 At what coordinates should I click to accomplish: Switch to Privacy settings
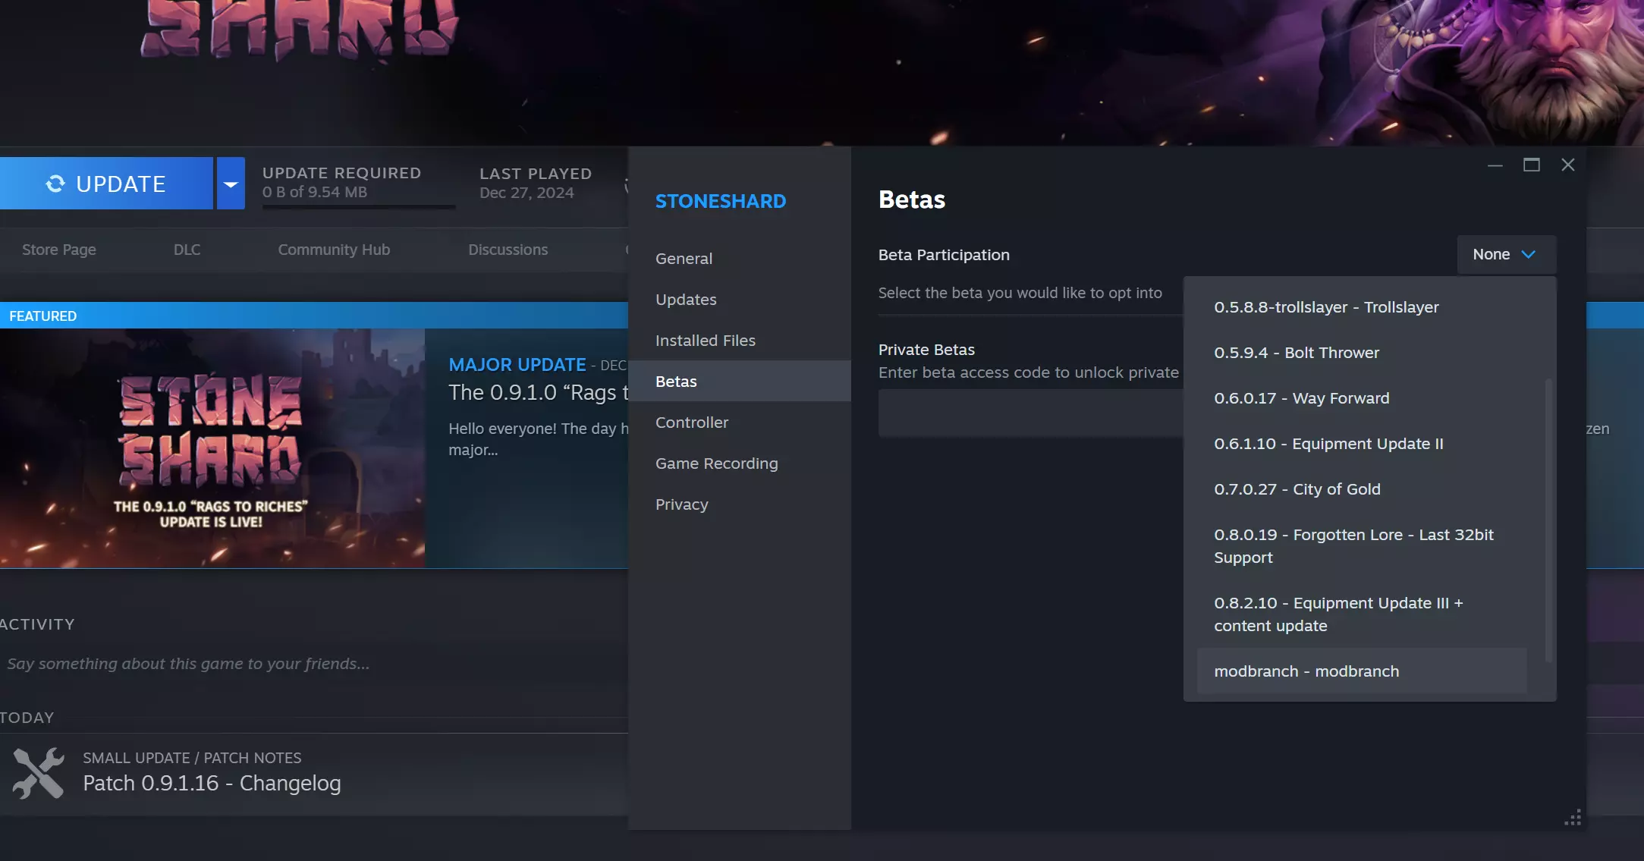681,504
